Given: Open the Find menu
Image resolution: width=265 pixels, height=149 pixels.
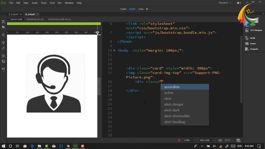Looking at the screenshot, I should click(x=52, y=3).
